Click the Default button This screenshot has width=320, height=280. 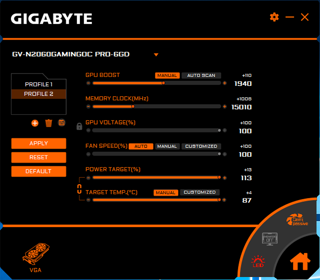pos(39,171)
